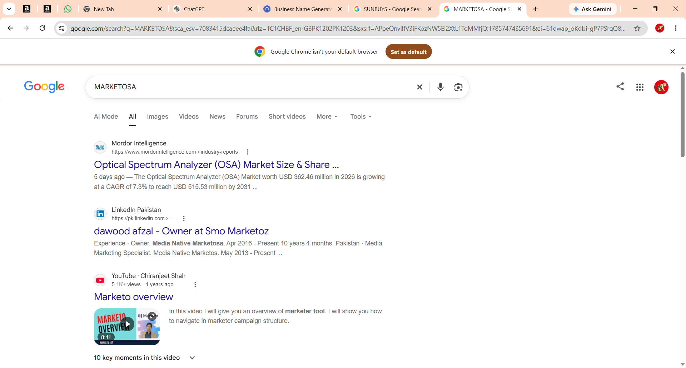Open options for the Mordor Intelligence result
Screen dimensions: 686x368
(248, 152)
